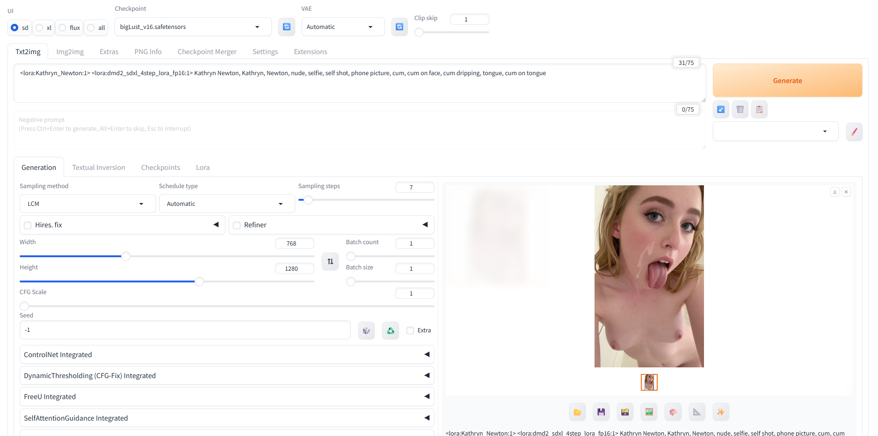Click the Clip skip slider
The width and height of the screenshot is (878, 436).
(452, 32)
